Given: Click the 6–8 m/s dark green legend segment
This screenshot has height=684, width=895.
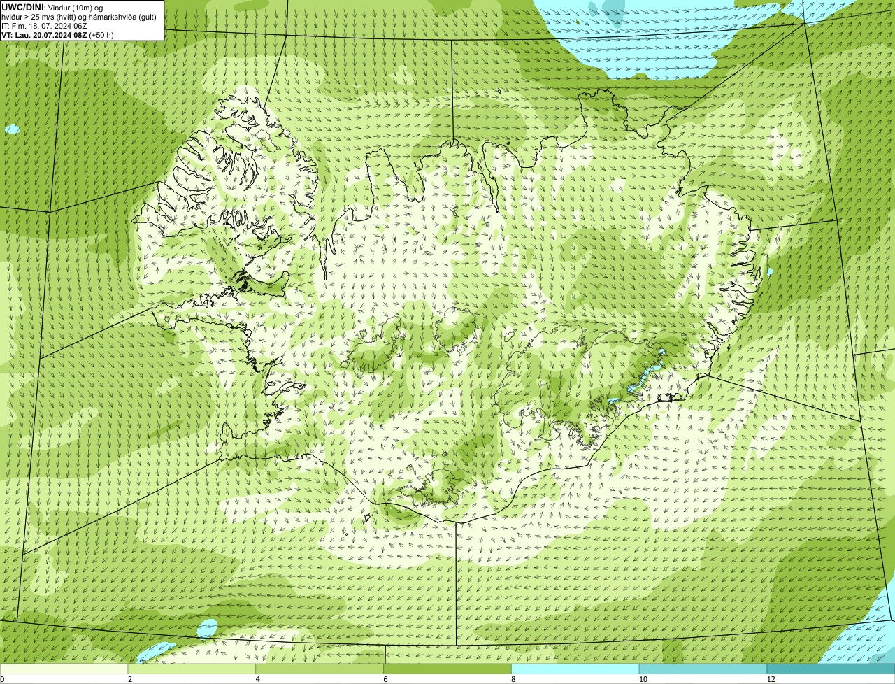Looking at the screenshot, I should pos(447,669).
